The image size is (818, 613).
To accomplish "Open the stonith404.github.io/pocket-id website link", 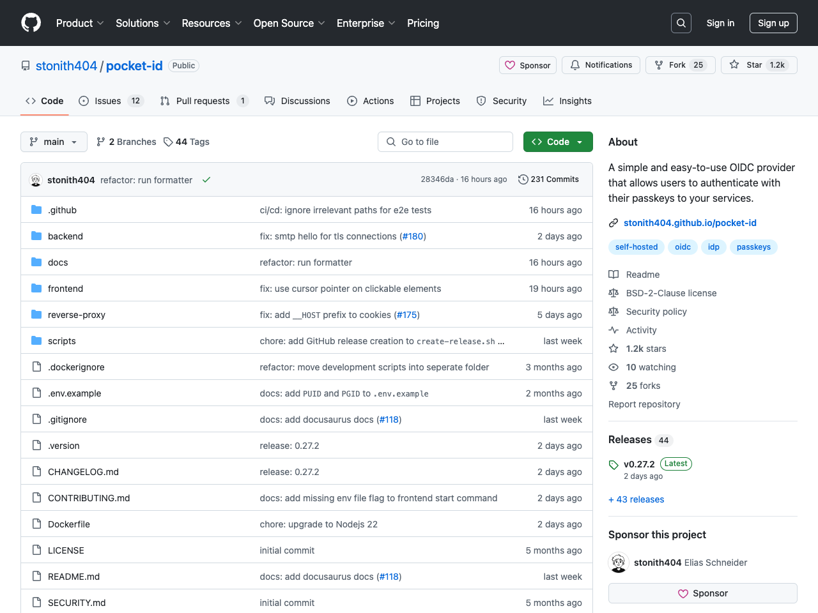I will click(x=690, y=223).
